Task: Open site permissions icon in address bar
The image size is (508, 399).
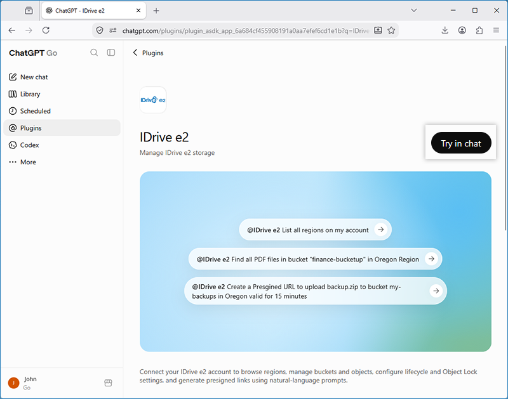Action: click(x=113, y=30)
